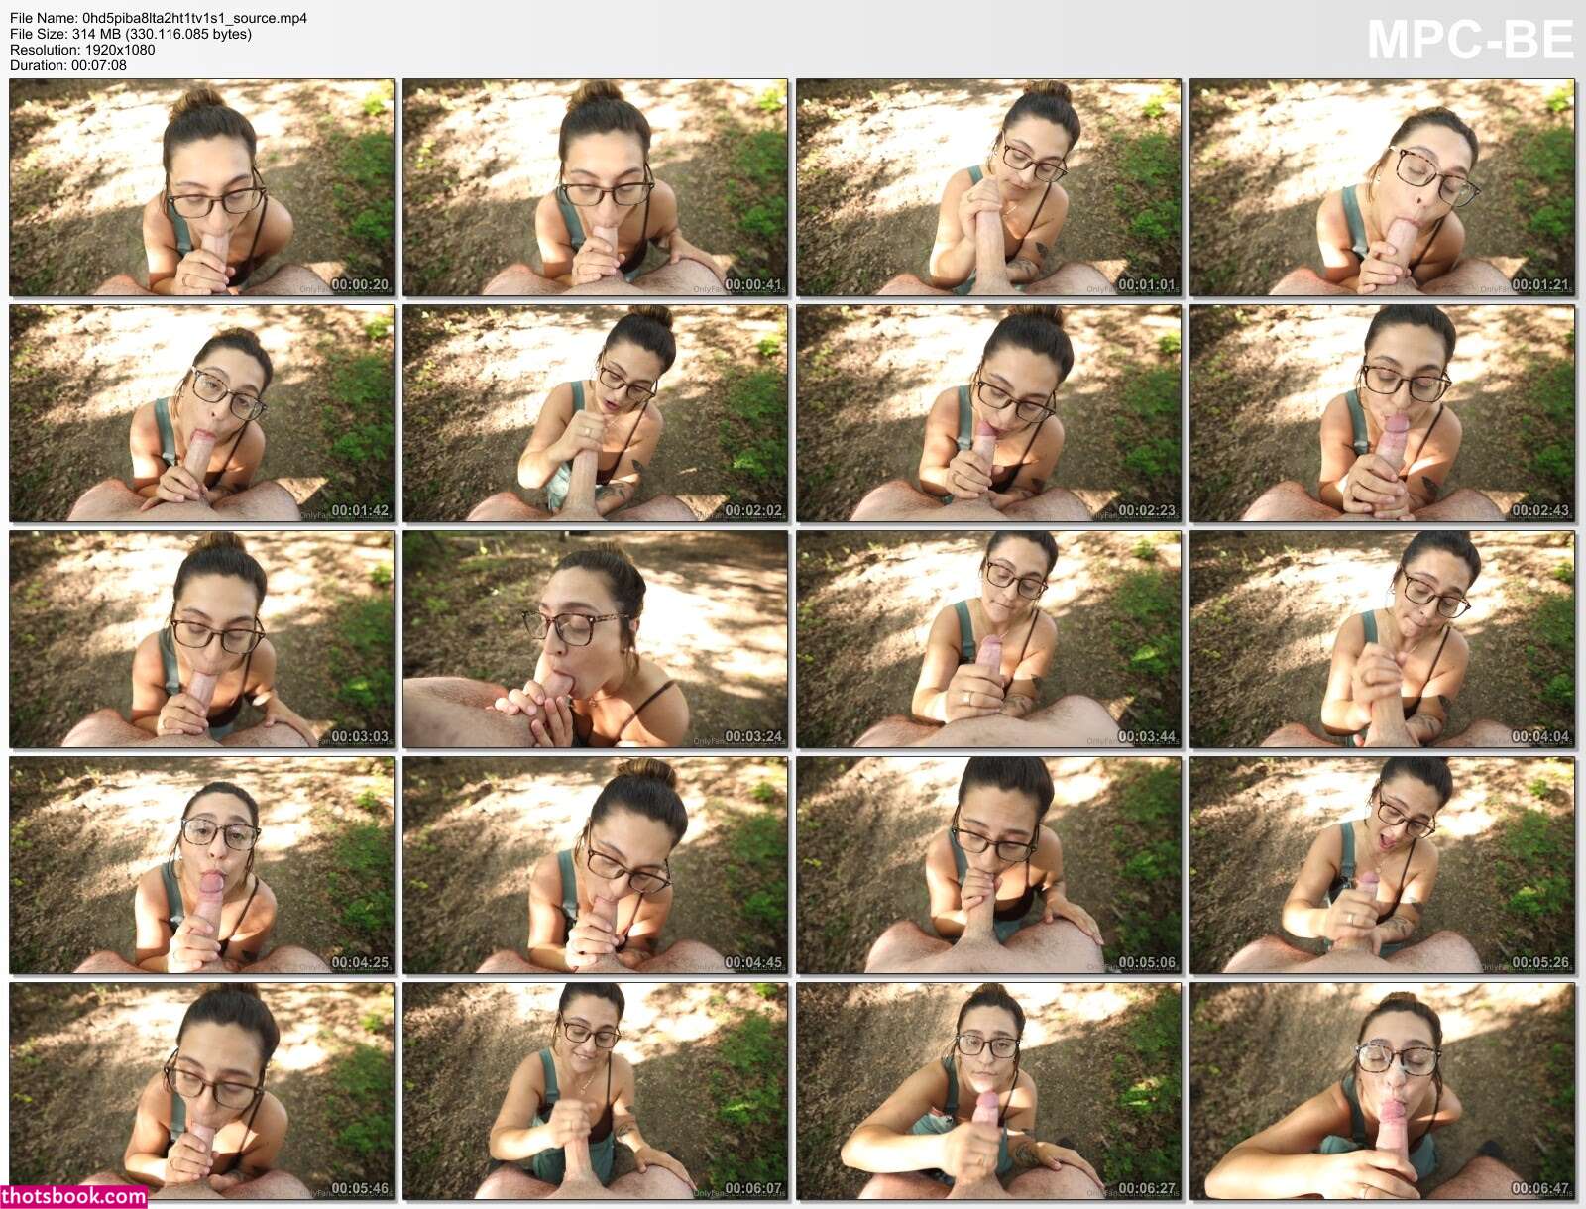The image size is (1586, 1209).
Task: Select the thumbnail timestamped 00:01:01
Action: (x=988, y=188)
